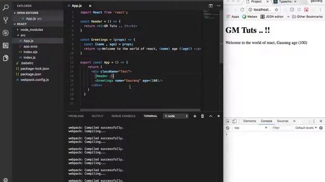325x182 pixels.
Task: Select the App.js editor tab
Action: 77,6
